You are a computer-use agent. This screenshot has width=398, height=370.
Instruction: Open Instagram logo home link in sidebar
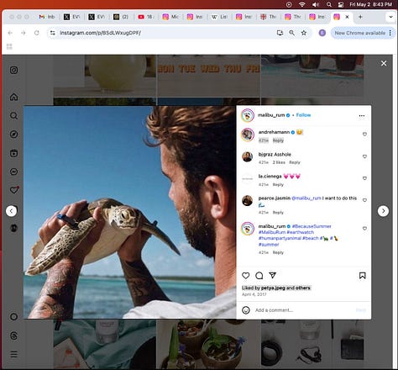tap(13, 70)
